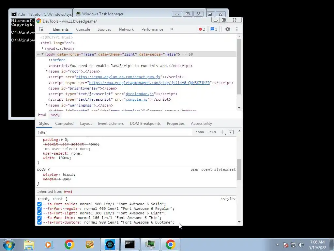The height and width of the screenshot is (251, 334).
Task: Open the Properties tab
Action: tap(175, 124)
